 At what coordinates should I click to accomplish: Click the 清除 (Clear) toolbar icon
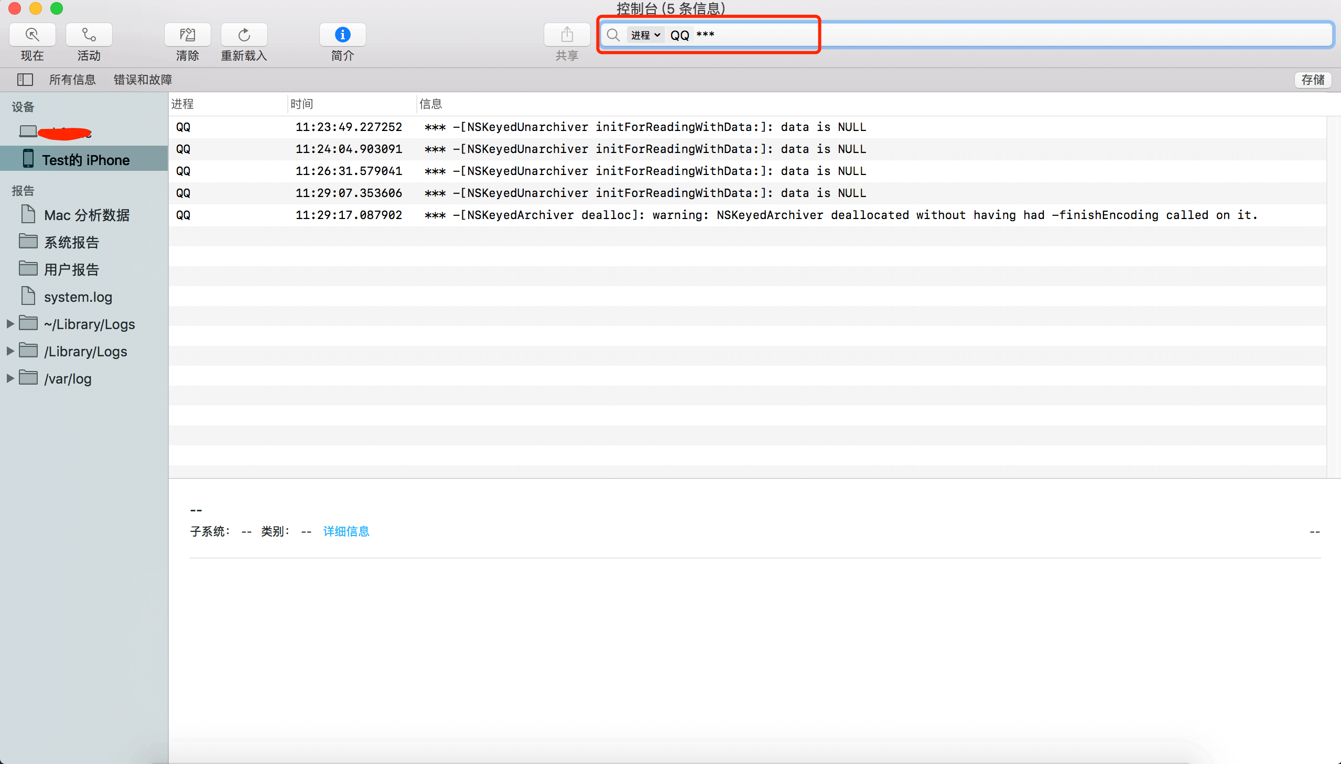point(187,35)
